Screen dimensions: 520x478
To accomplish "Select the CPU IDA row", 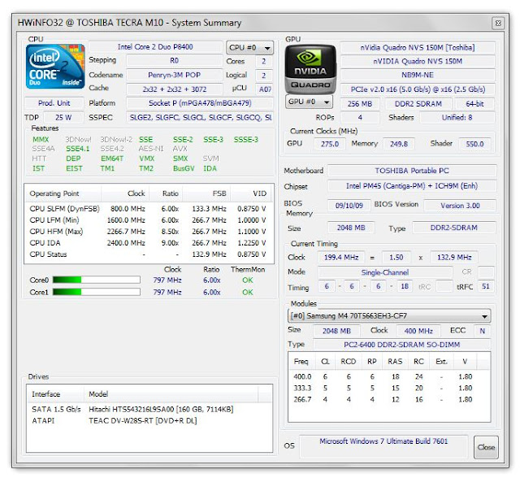I will pyautogui.click(x=149, y=243).
